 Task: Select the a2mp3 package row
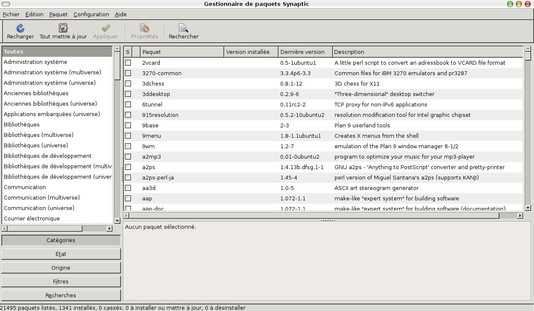pyautogui.click(x=323, y=157)
